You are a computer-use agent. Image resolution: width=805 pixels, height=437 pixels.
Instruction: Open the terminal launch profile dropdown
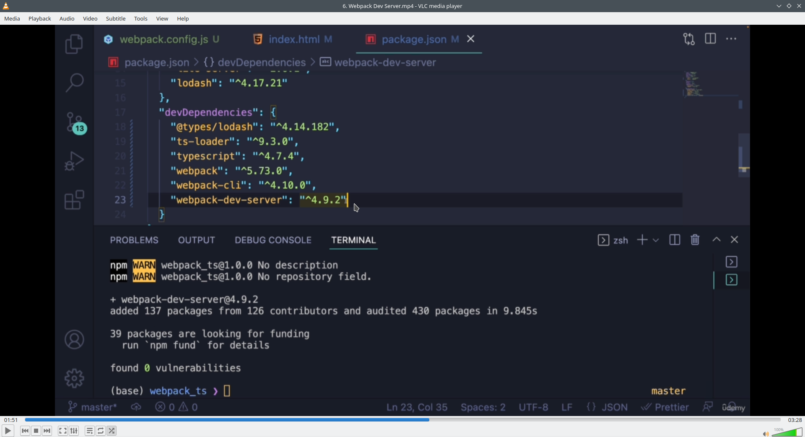pos(656,240)
